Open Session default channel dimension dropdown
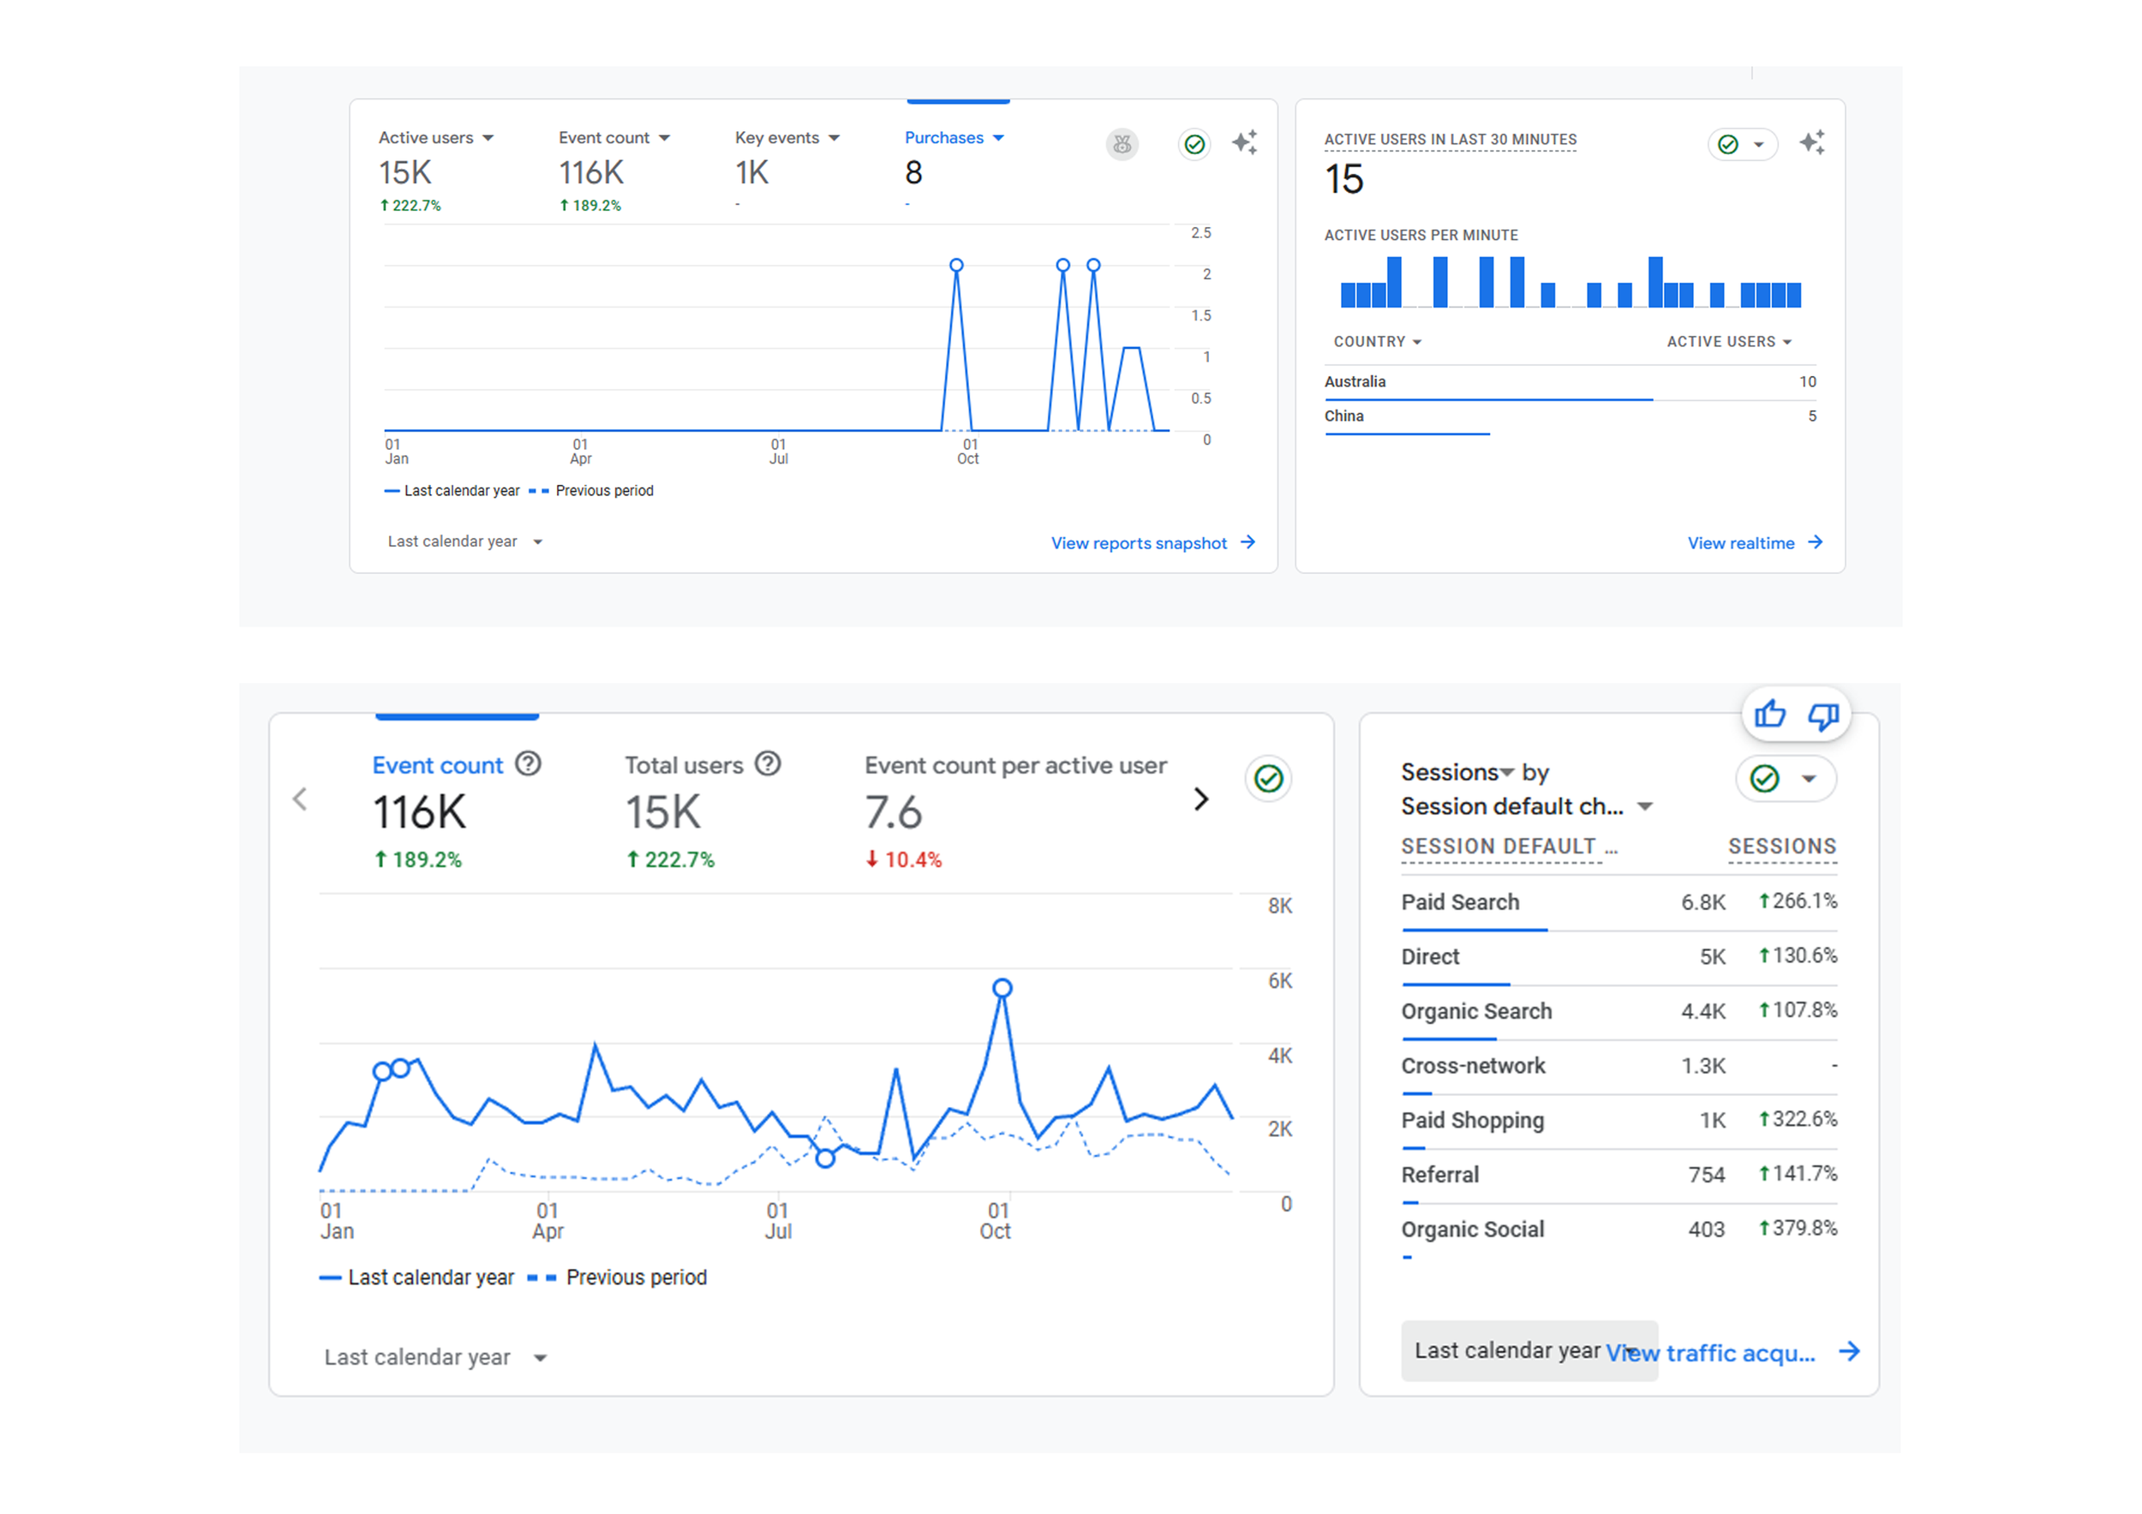 1645,807
